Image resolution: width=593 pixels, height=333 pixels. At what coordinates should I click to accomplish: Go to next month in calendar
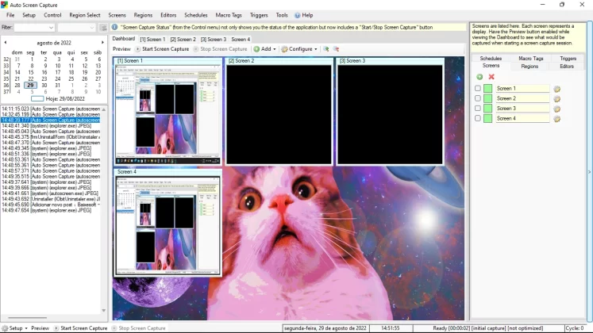click(103, 41)
